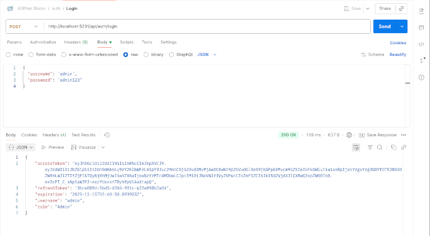430x236 pixels.
Task: Open the response Headers (4) tab
Action: pyautogui.click(x=54, y=135)
